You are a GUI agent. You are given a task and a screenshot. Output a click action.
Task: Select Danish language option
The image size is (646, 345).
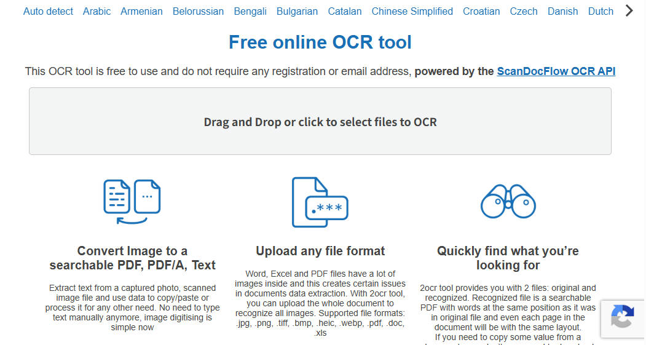[562, 11]
